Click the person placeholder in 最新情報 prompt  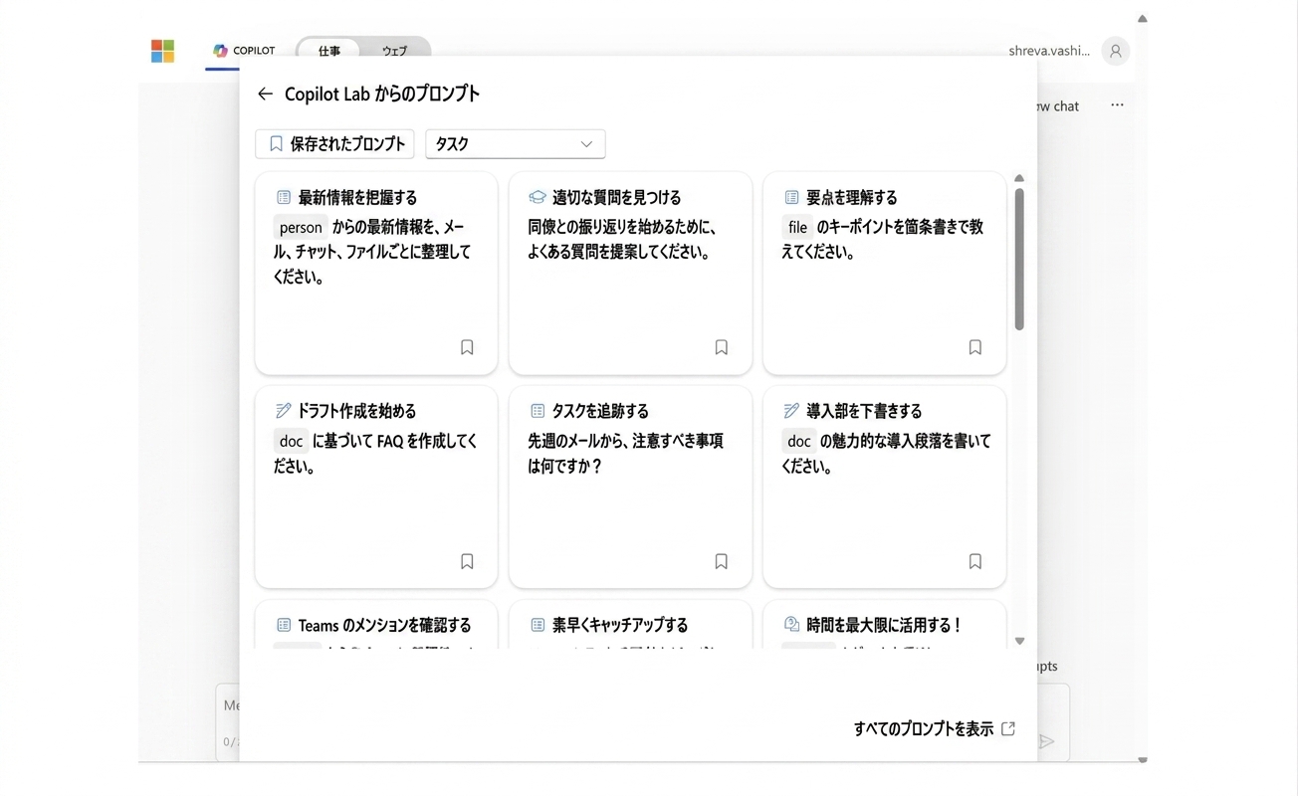pos(301,227)
